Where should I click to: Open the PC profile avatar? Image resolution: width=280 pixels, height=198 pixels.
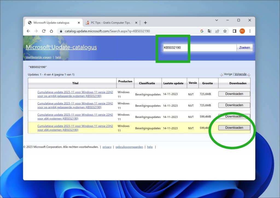click(x=242, y=31)
